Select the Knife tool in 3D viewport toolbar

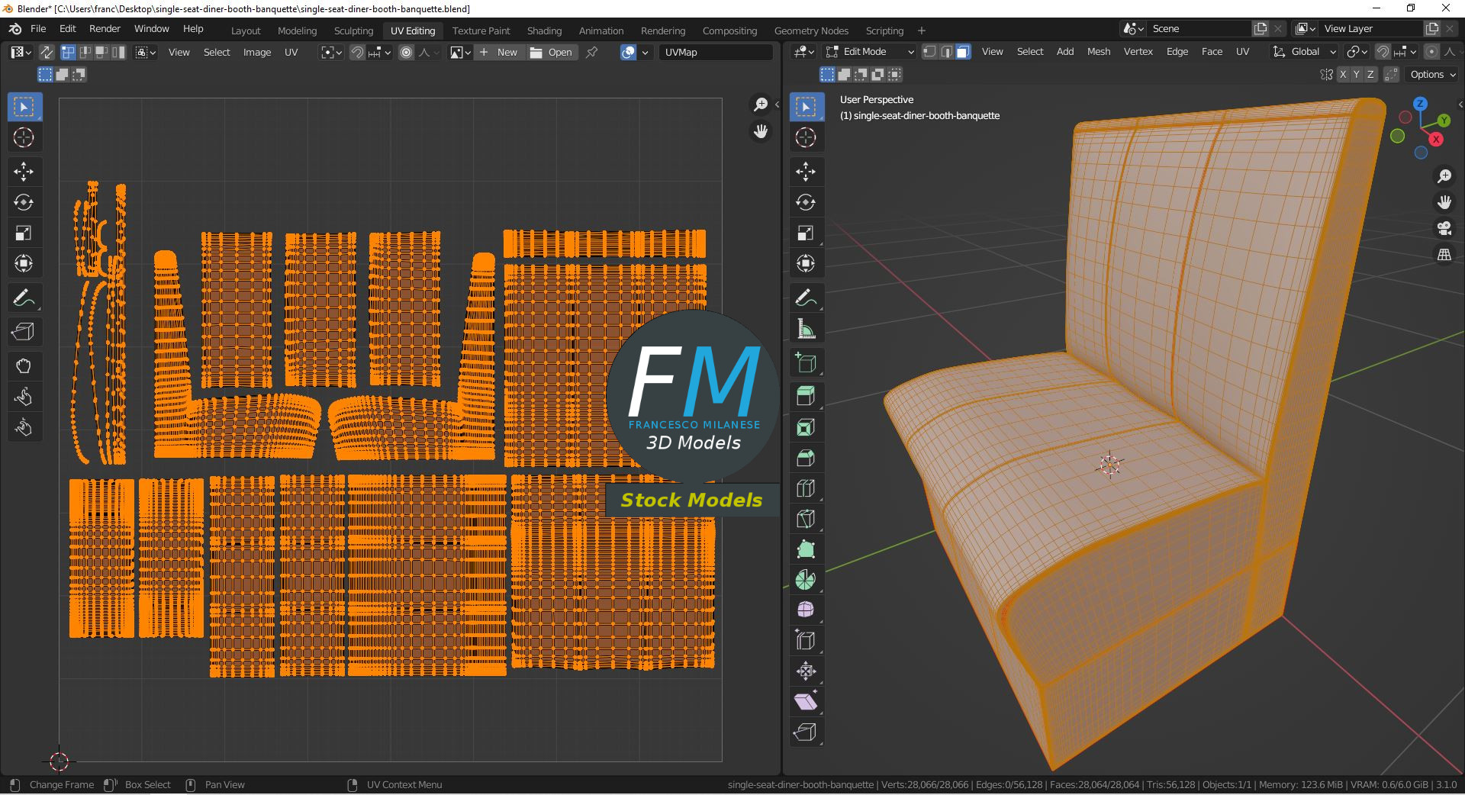(x=806, y=519)
